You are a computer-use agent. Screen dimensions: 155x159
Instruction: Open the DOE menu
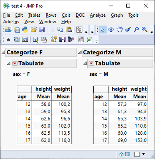coord(80,15)
